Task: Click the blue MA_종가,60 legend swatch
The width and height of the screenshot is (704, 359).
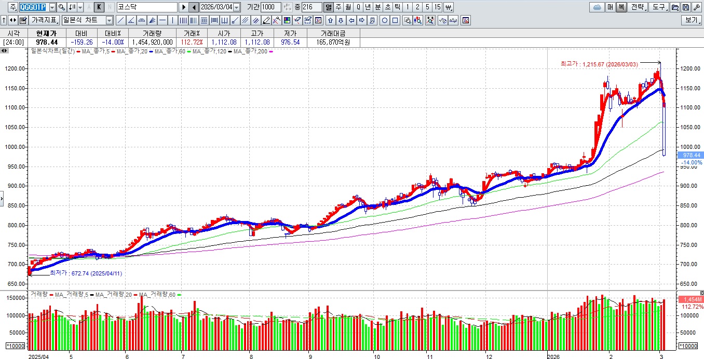Action: pos(152,51)
